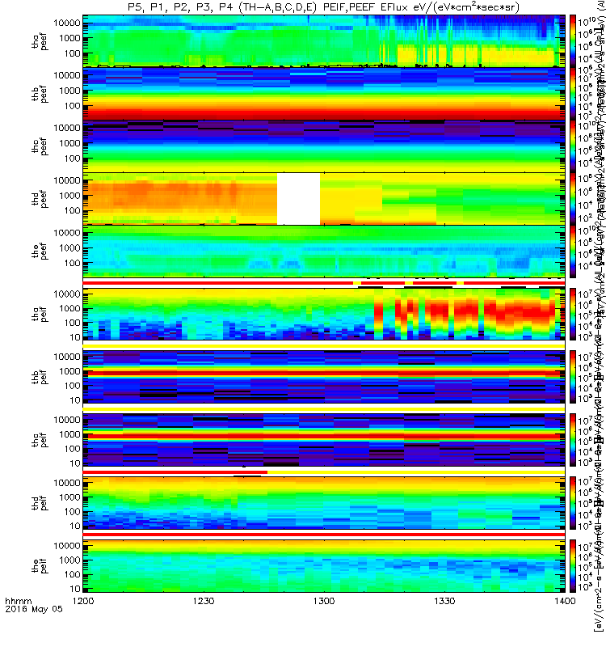Click the red band in thb peif spectrogram
Screen dimensions: 606x647
[x=324, y=374]
